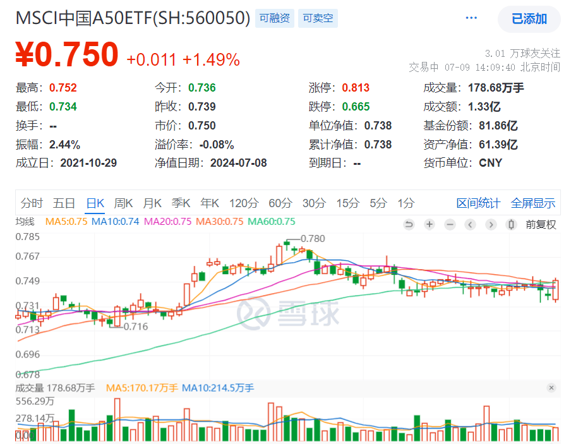The image size is (571, 444).
Task: Click the stock title MSCI中国A50ETF
Action: tap(133, 18)
